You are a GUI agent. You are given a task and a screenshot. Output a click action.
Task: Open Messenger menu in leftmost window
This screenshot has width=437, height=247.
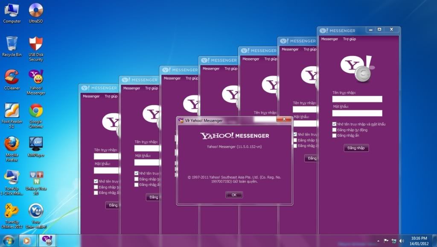click(91, 96)
